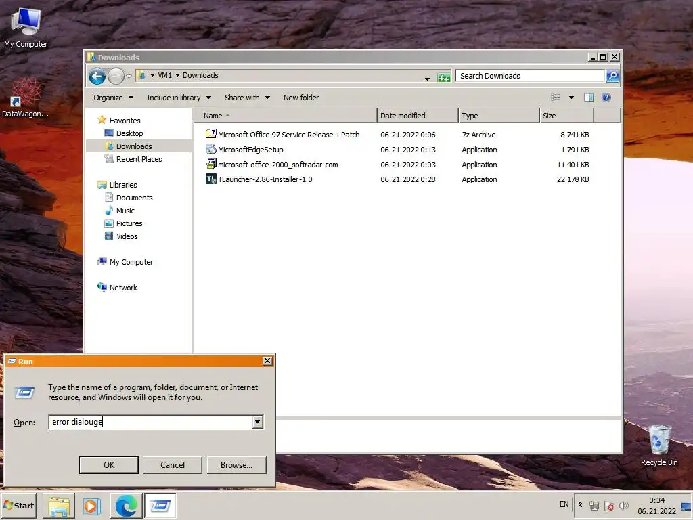Click the Open text field in Run

click(x=150, y=422)
